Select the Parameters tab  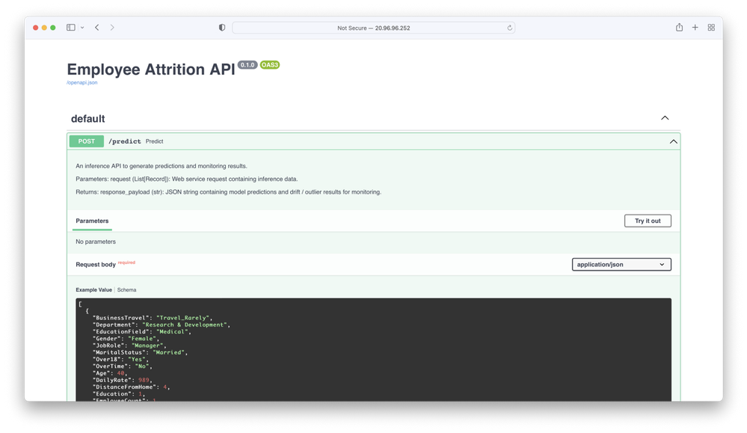(92, 221)
